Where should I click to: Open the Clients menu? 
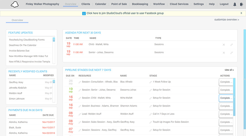(x=86, y=4)
